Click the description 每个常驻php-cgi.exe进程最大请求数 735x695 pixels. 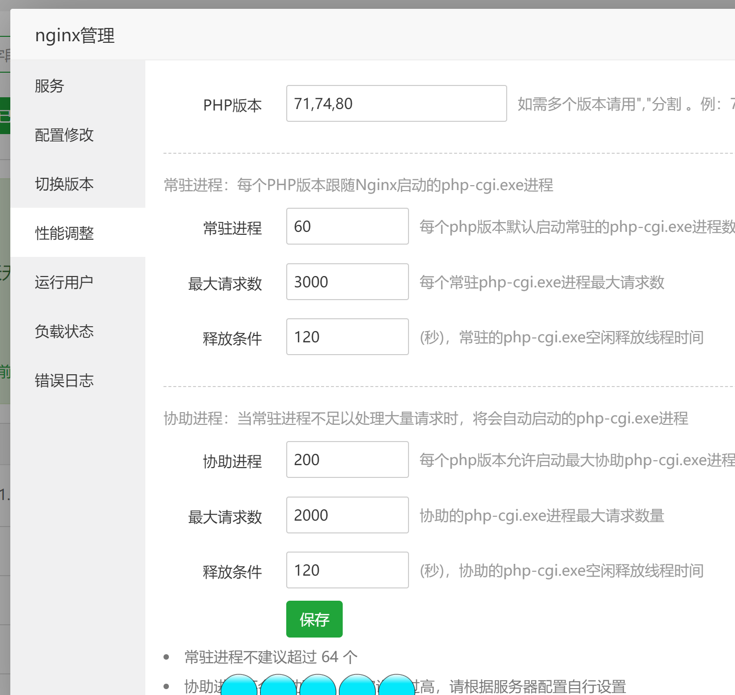(542, 282)
